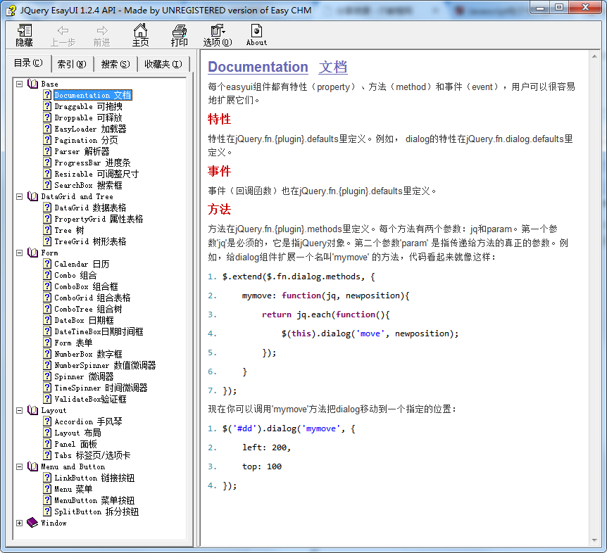The image size is (607, 553).
Task: Collapse the Form tree section
Action: (20, 253)
